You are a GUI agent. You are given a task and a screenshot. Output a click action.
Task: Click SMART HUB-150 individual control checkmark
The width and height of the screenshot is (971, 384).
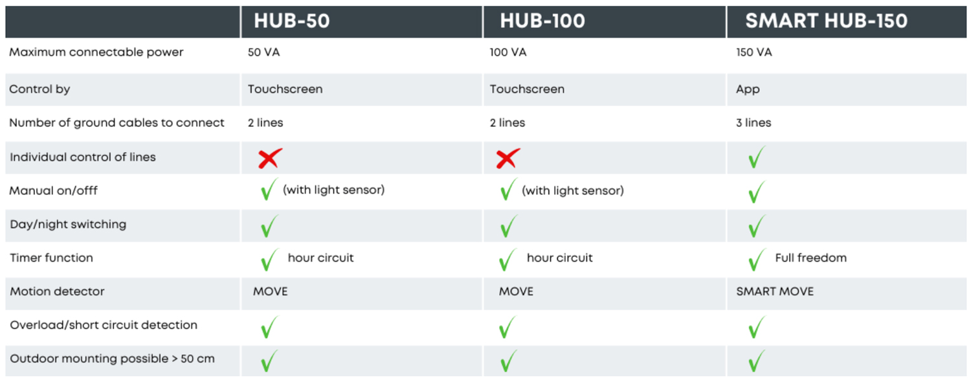[x=755, y=157]
